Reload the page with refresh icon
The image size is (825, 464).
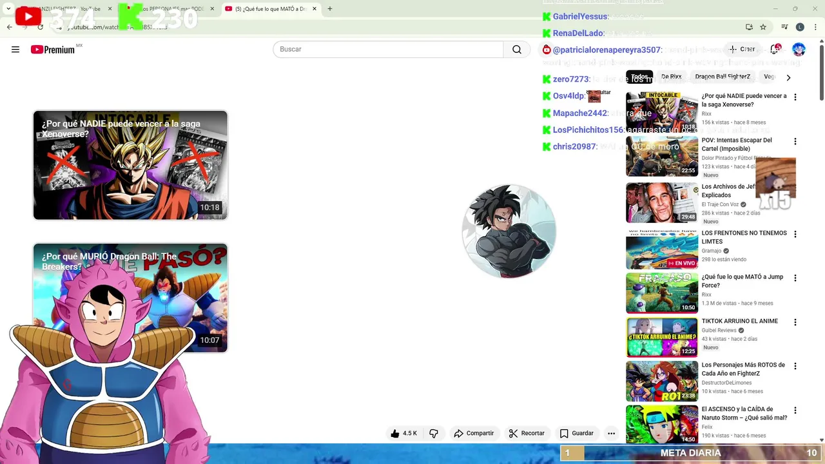tap(41, 27)
